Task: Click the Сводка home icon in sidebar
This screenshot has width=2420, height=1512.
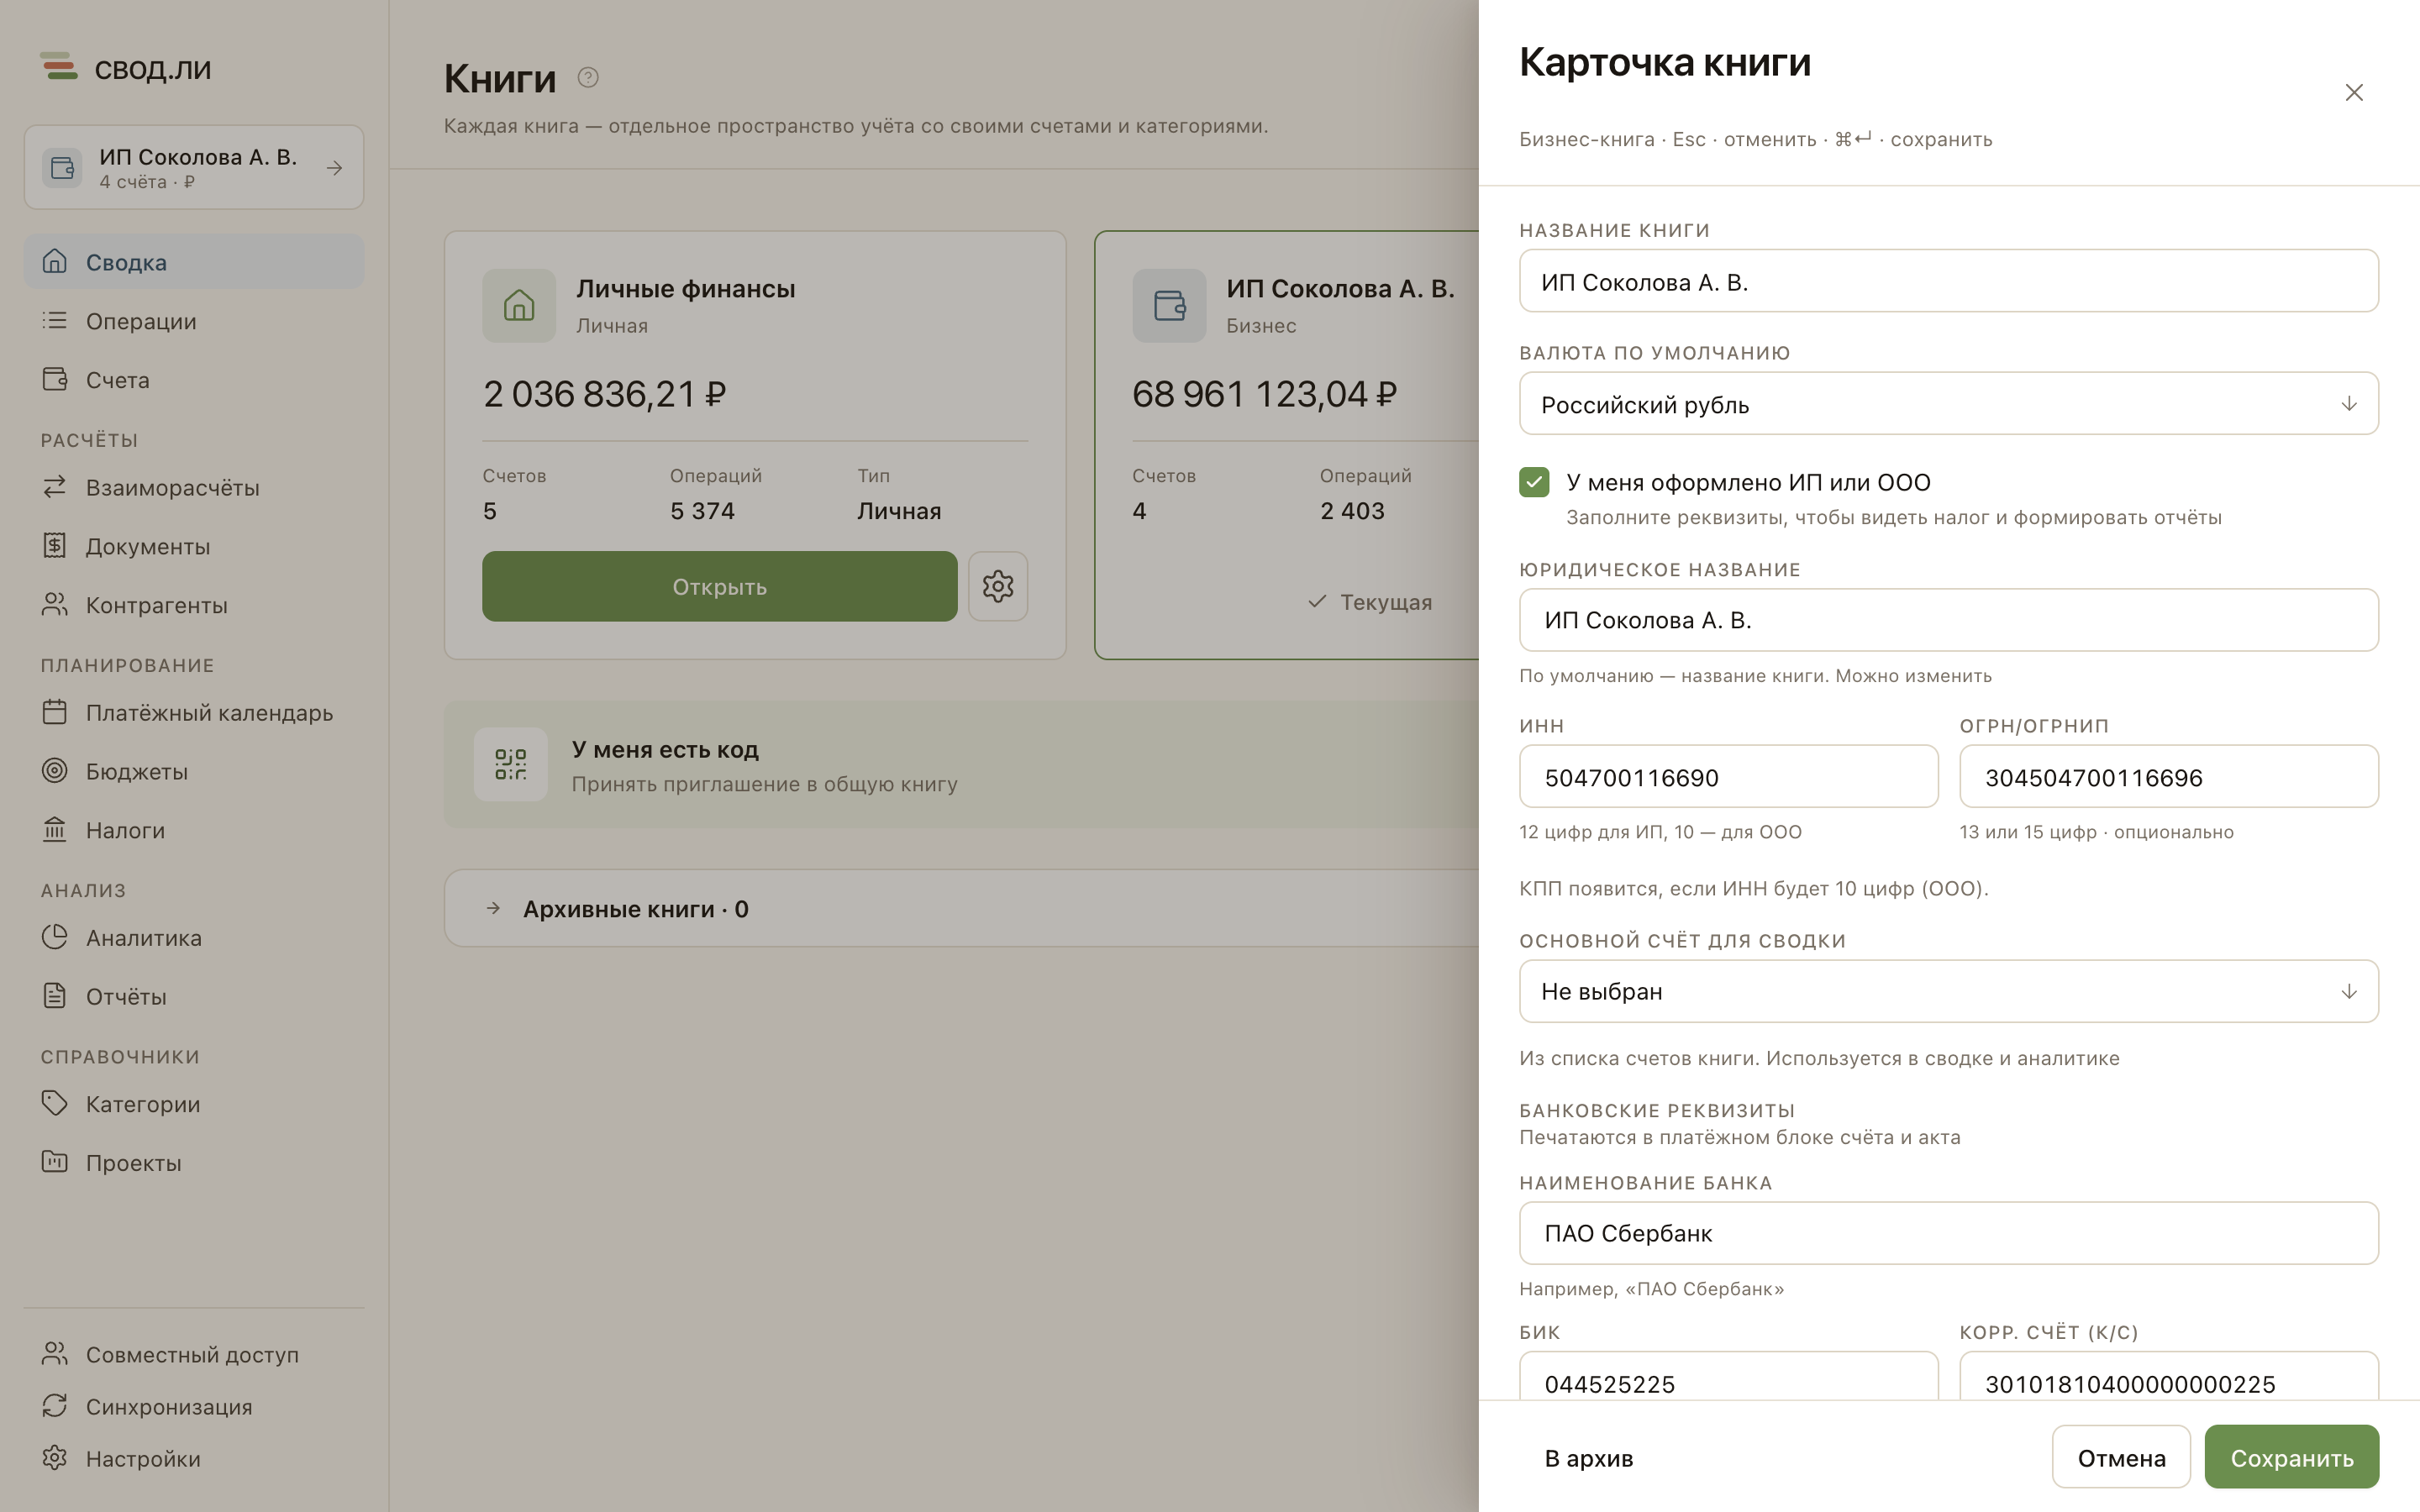Action: click(x=55, y=261)
